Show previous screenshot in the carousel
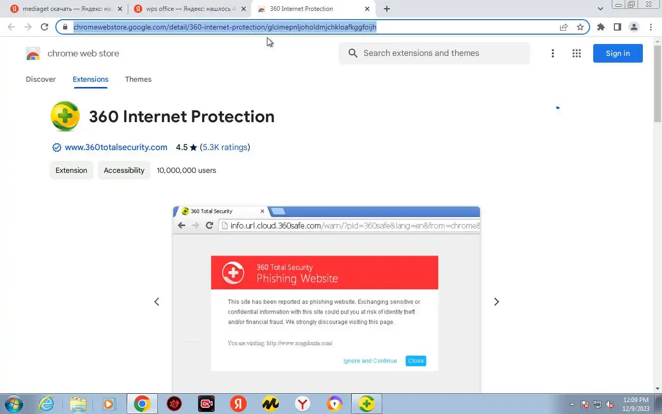Screen dimensions: 662x414 [x=157, y=302]
